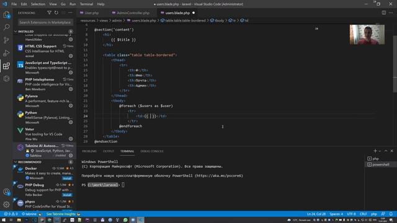The image size is (397, 223).
Task: Open manage gear for Pylance extension
Action: coord(71,106)
